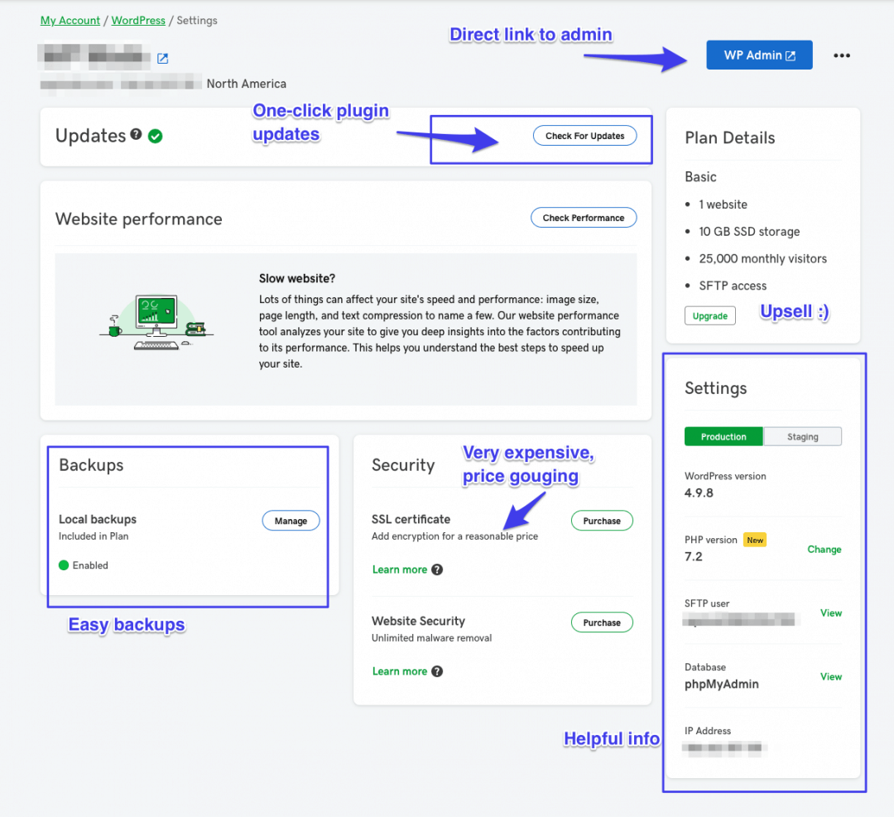Run the Check Performance tool

click(x=584, y=217)
